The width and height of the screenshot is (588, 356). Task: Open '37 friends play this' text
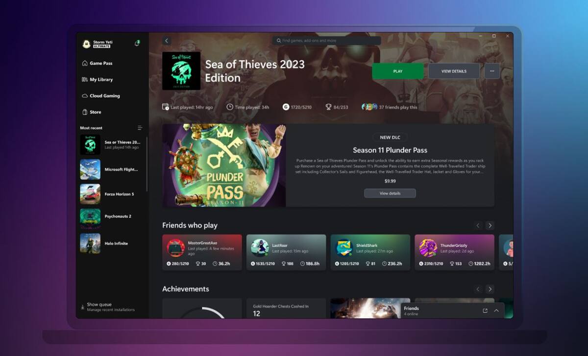(x=398, y=107)
